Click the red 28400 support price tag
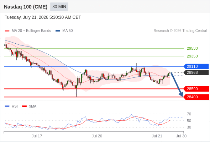 coord(196,97)
